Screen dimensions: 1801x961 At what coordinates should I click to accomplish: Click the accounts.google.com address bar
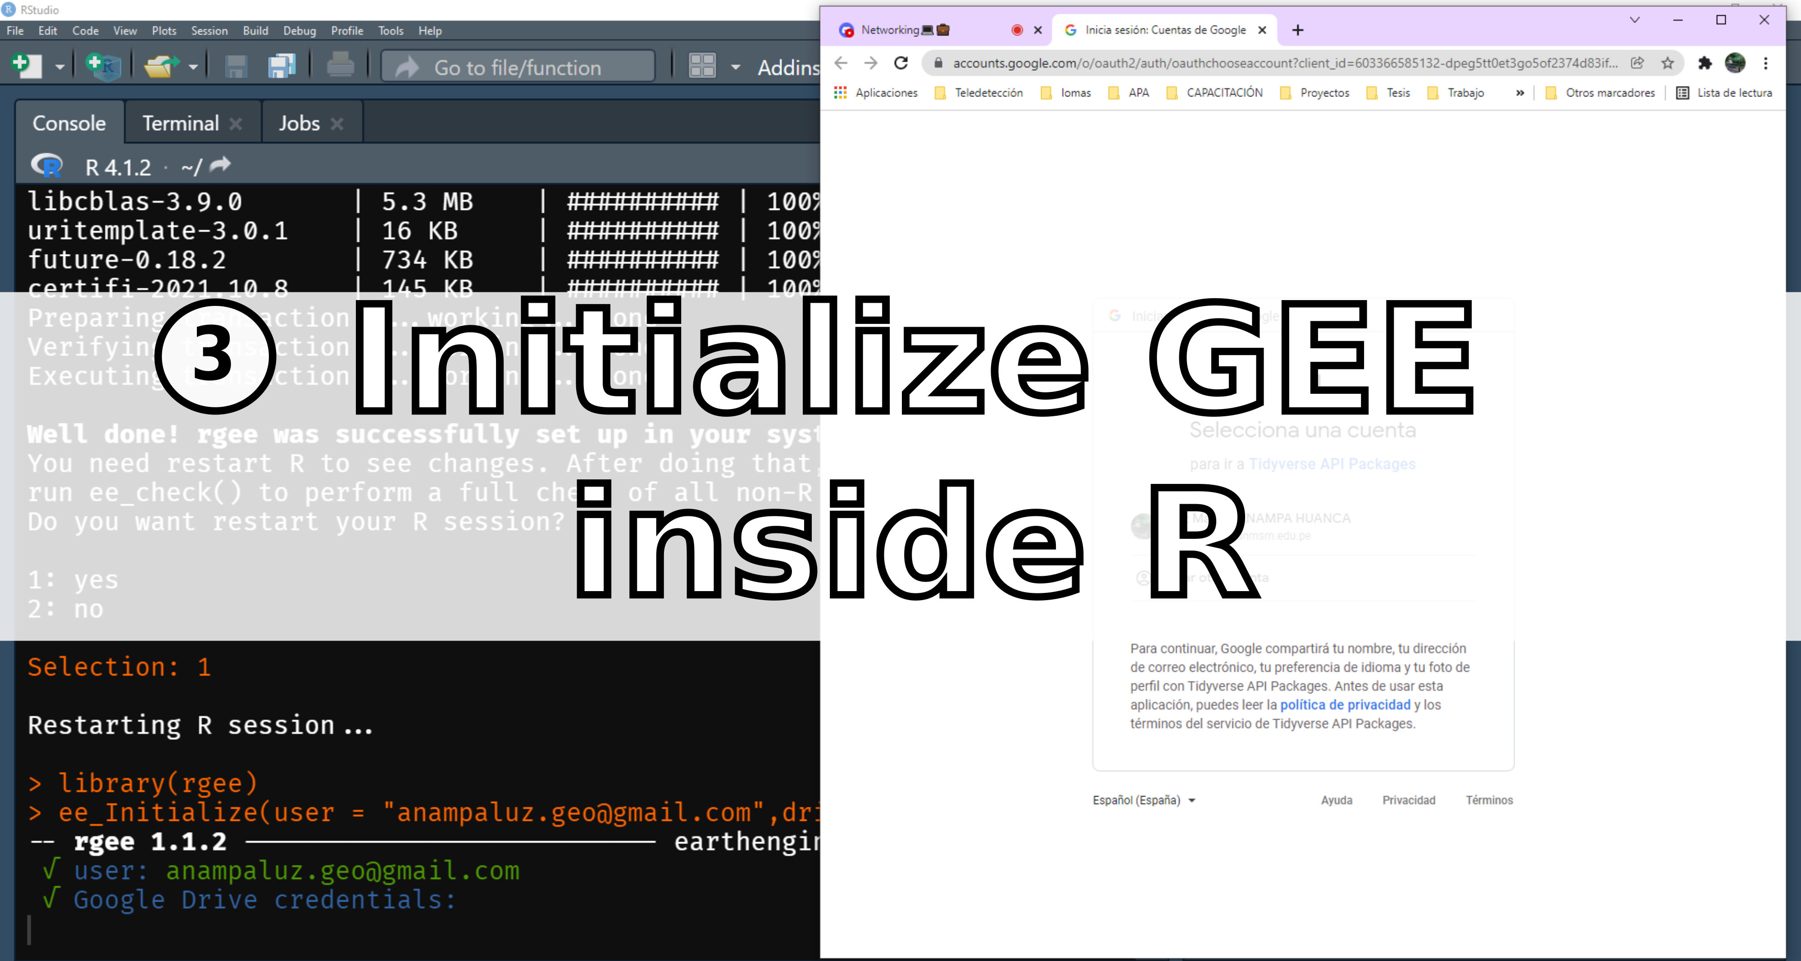1285,63
